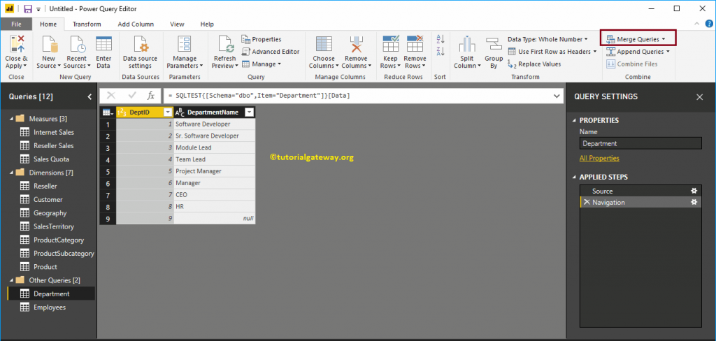Open the Source step settings gear
Image resolution: width=716 pixels, height=341 pixels.
pos(694,191)
